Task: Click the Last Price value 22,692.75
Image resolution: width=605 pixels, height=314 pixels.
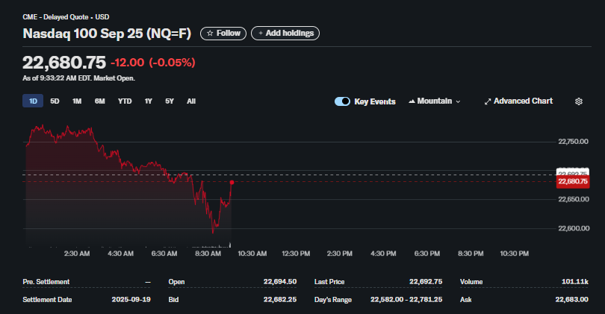Action: (x=426, y=282)
